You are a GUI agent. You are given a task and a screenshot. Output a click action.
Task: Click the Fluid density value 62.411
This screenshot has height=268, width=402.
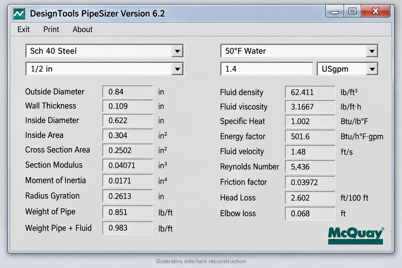pyautogui.click(x=310, y=92)
